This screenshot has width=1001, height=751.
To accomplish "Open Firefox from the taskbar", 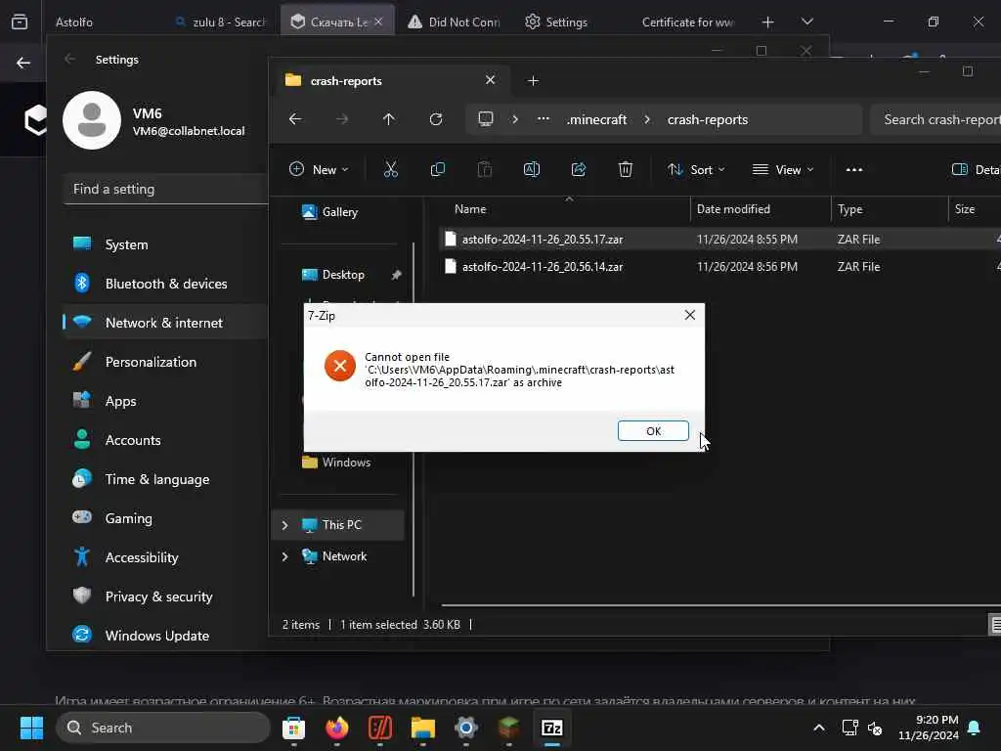I will point(337,728).
